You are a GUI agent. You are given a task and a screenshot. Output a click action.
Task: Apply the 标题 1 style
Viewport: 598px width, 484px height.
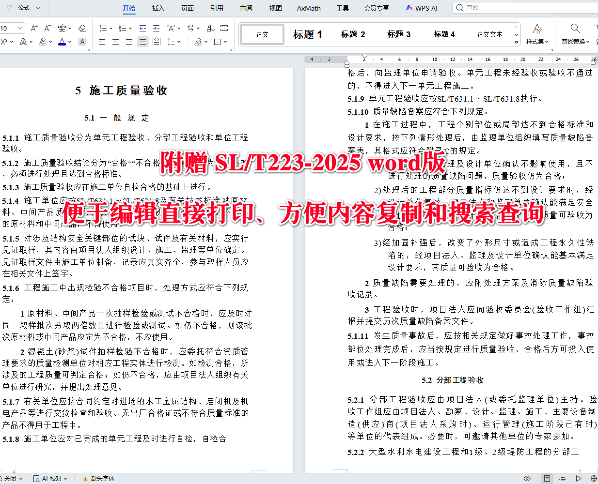pyautogui.click(x=307, y=34)
